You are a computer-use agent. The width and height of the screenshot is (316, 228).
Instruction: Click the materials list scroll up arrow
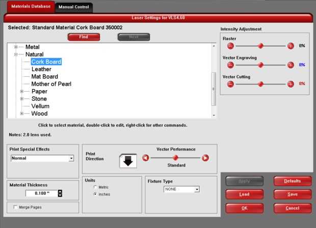point(214,46)
